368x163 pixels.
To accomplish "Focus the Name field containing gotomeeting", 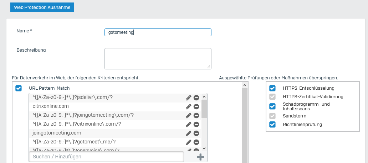I will pyautogui.click(x=158, y=32).
